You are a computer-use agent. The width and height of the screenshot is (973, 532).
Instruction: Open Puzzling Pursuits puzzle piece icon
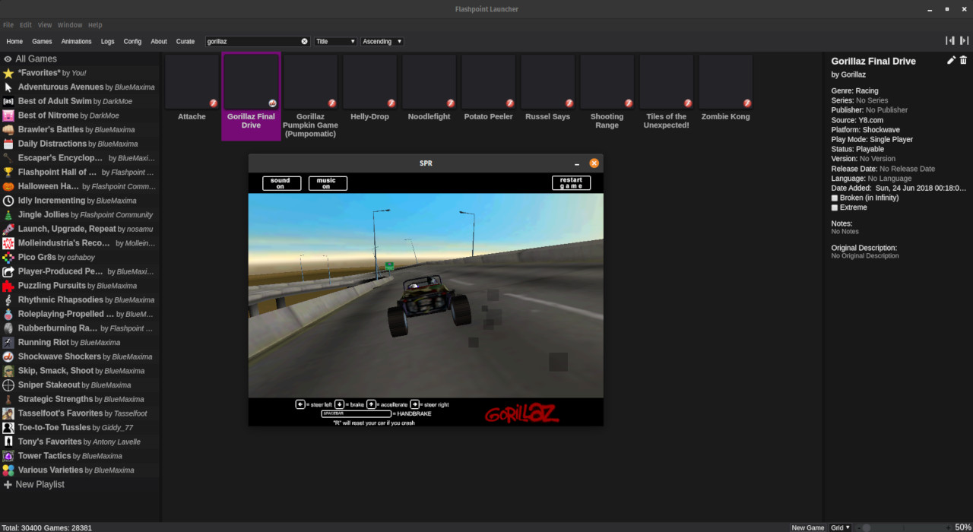(x=8, y=286)
